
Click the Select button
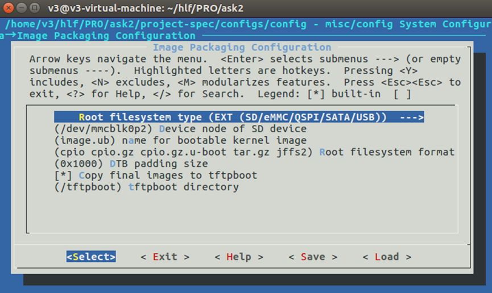(91, 257)
